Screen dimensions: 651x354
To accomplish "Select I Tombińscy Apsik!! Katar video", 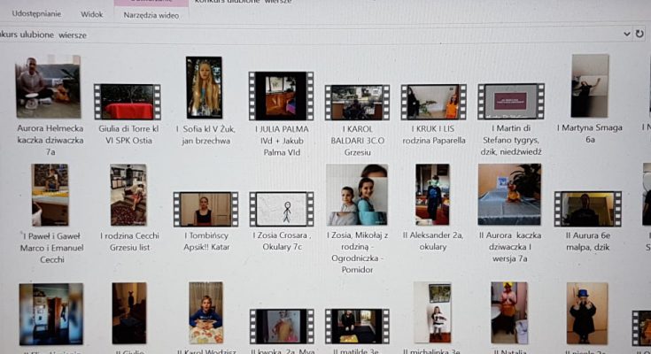I will pyautogui.click(x=205, y=209).
